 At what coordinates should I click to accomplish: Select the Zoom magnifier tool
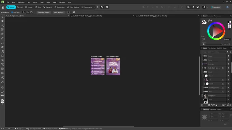(2, 92)
